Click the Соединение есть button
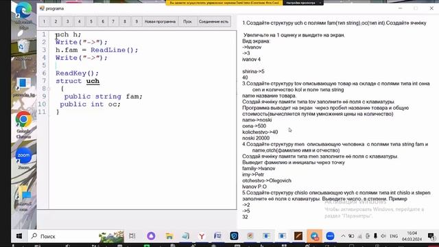Viewport: 439px width, 247px height. coord(213,21)
